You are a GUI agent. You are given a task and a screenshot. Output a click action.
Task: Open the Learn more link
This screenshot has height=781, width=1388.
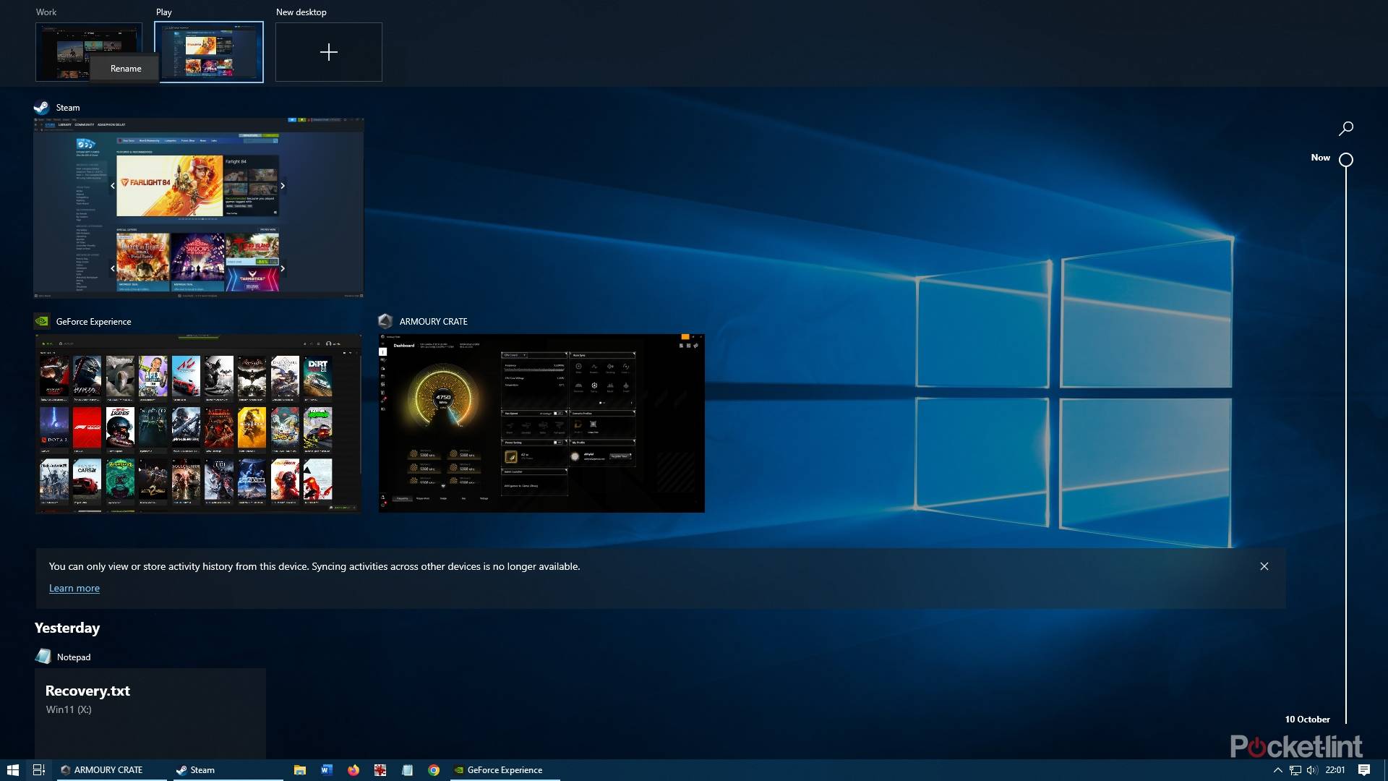[x=74, y=588]
